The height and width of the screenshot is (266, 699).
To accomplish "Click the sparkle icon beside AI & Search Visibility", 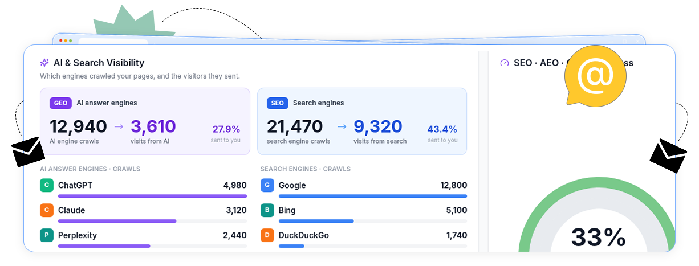I will point(44,63).
